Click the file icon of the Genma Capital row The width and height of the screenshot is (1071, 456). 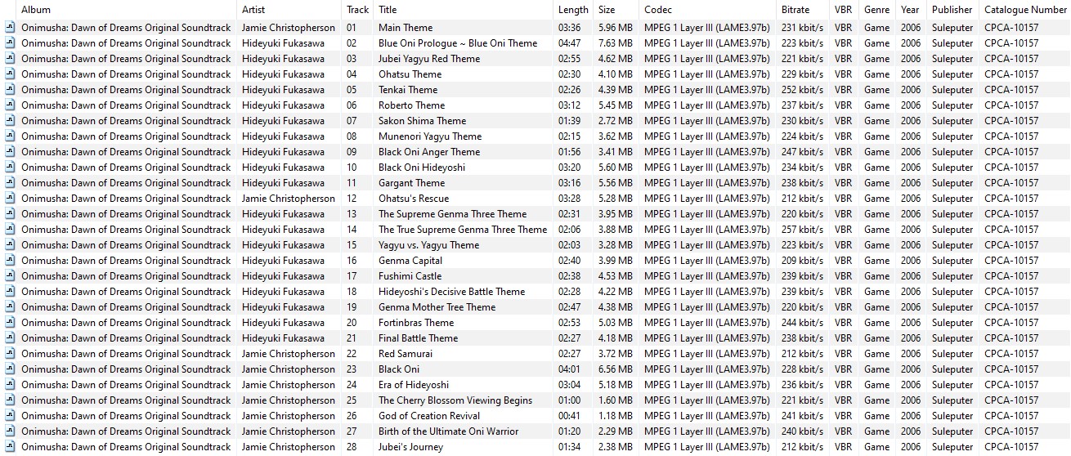pos(10,261)
